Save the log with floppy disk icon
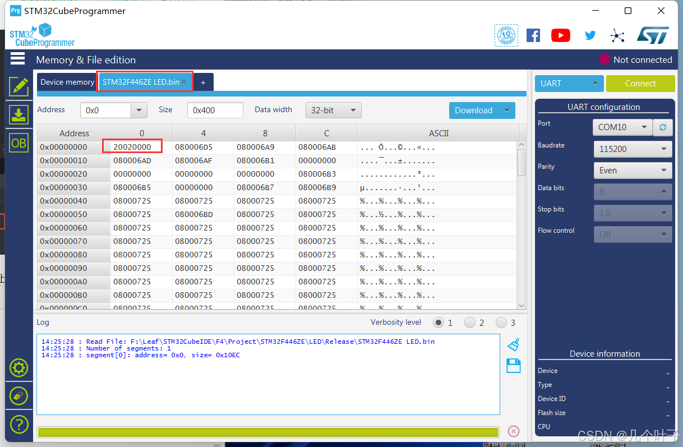This screenshot has width=683, height=447. click(x=513, y=366)
